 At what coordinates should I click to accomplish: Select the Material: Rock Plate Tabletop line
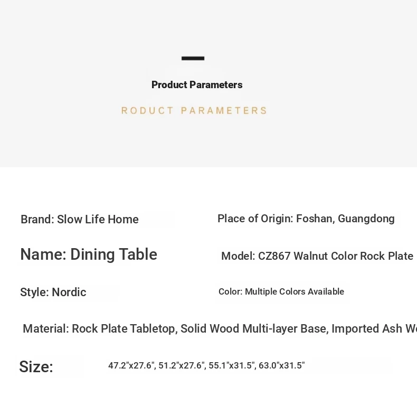click(220, 328)
